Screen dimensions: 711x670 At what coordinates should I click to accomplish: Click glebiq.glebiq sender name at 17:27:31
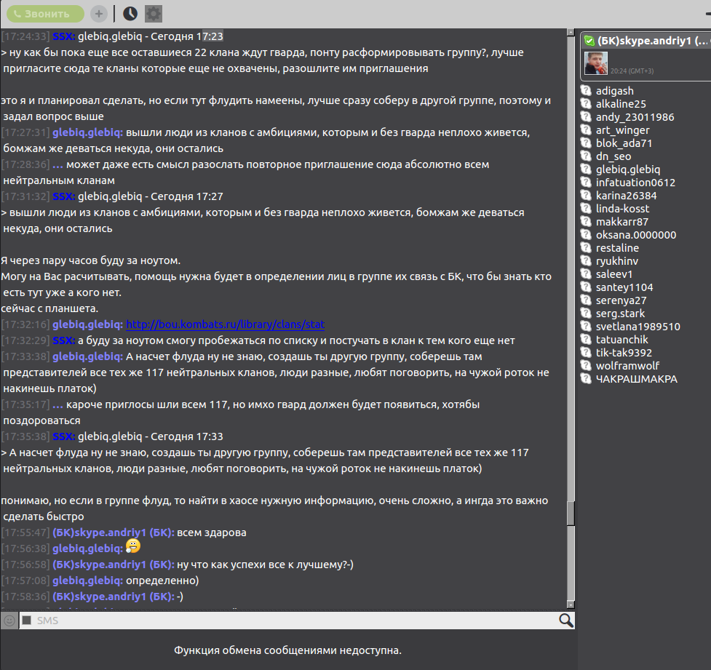click(87, 133)
